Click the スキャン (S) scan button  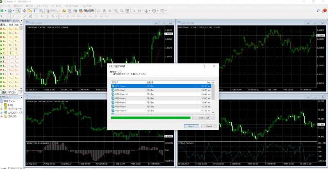pyautogui.click(x=203, y=118)
